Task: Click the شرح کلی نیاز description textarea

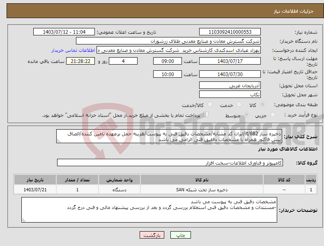Action: [x=169, y=136]
